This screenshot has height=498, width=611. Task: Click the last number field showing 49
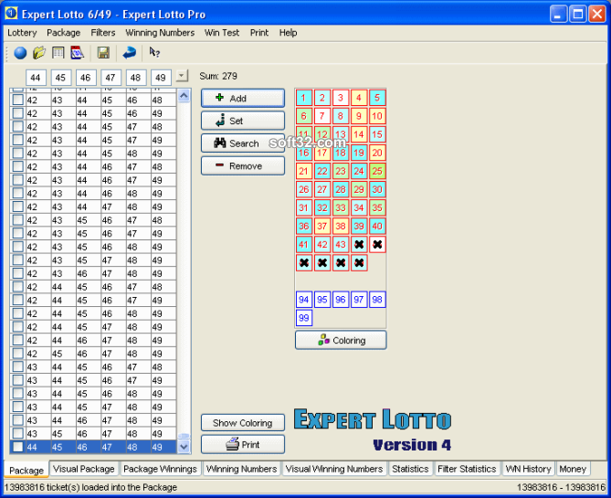[161, 78]
